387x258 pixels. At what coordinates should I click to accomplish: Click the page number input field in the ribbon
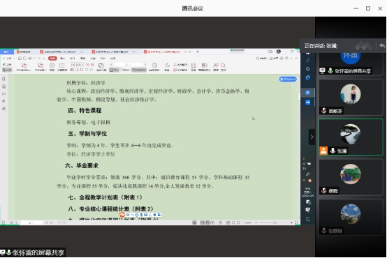coord(129,65)
